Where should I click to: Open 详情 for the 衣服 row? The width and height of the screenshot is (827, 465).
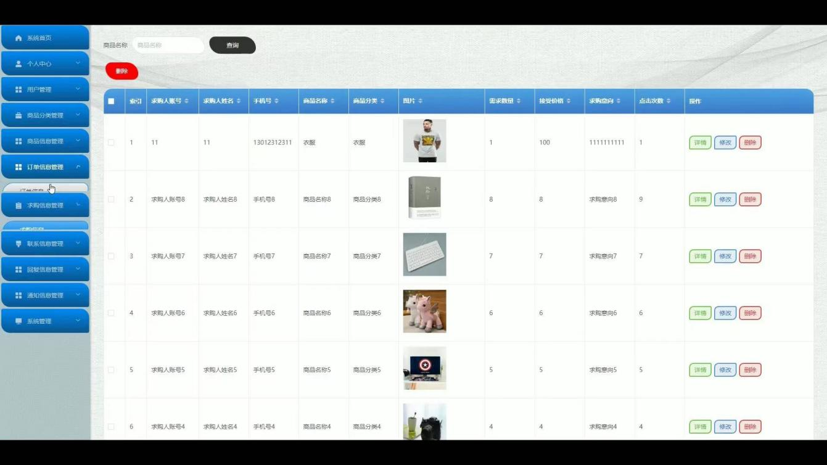pyautogui.click(x=700, y=142)
